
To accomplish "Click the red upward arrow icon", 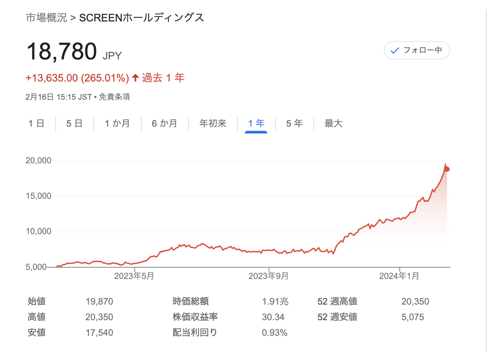I will coord(135,78).
